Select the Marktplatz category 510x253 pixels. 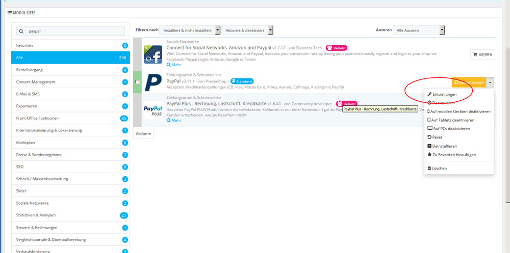[x=70, y=143]
